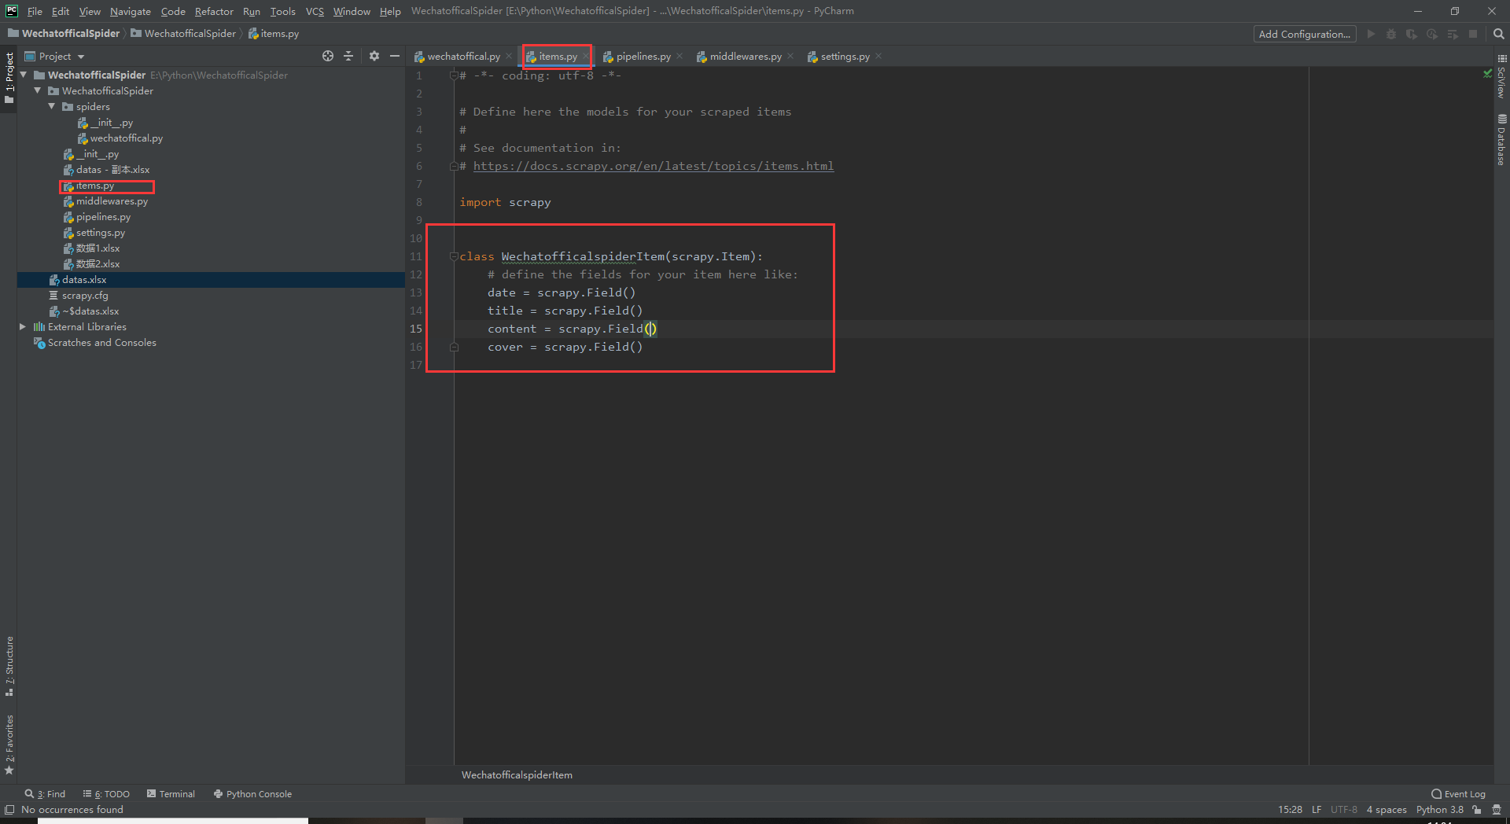Screen dimensions: 1510x824
Task: Open Project panel gear settings
Action: click(374, 56)
